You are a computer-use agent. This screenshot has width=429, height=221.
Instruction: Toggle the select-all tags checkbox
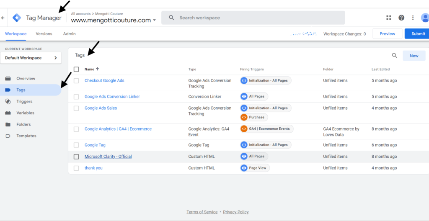click(76, 69)
